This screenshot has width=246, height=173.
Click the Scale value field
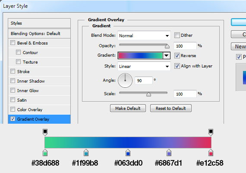pyautogui.click(x=185, y=94)
